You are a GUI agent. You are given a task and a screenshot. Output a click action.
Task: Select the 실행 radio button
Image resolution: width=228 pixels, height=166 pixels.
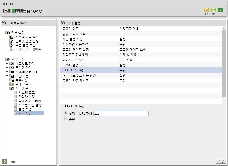point(65,113)
